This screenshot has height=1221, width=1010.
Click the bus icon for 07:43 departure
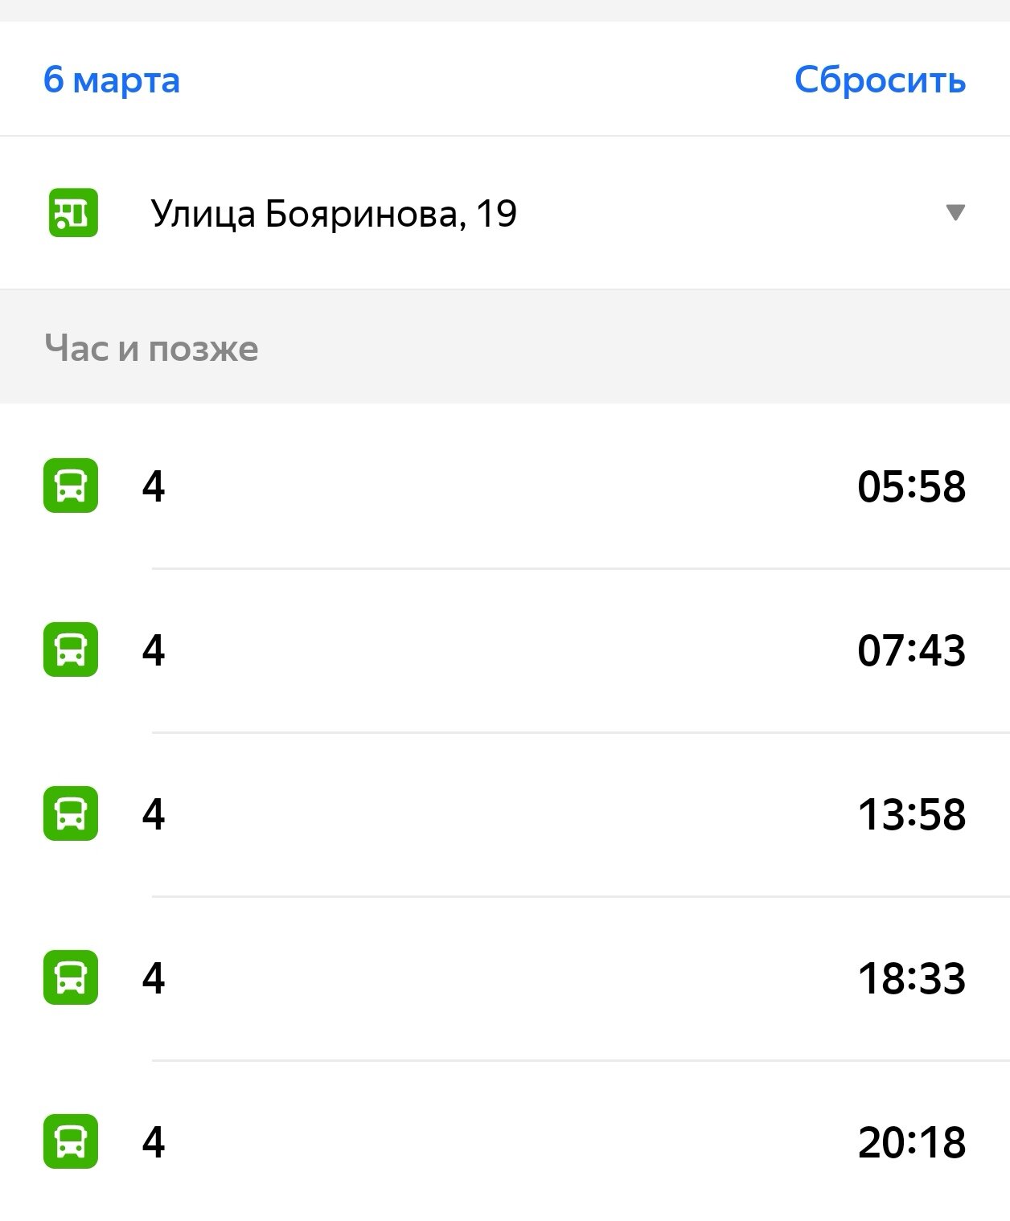[71, 649]
